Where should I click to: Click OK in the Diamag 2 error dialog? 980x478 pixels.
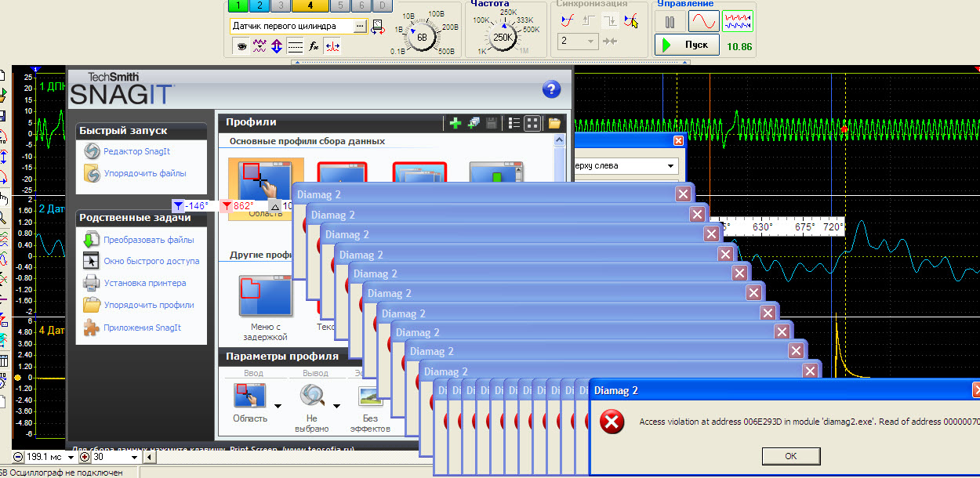790,456
